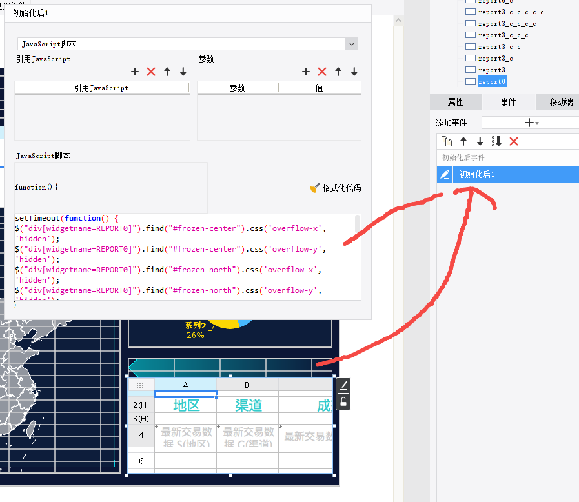
Task: Click the 格式化代码 format code button
Action: [x=335, y=188]
